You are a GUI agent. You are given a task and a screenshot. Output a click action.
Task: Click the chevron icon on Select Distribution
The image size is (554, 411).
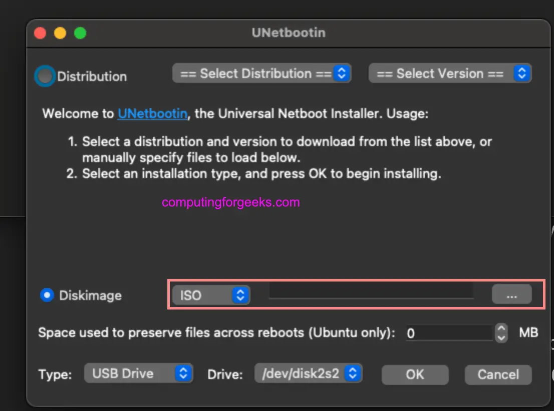pos(341,73)
